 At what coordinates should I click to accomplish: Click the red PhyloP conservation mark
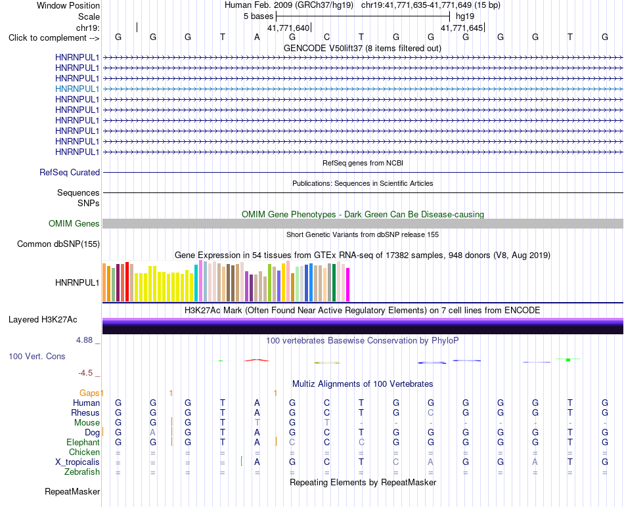tap(257, 360)
